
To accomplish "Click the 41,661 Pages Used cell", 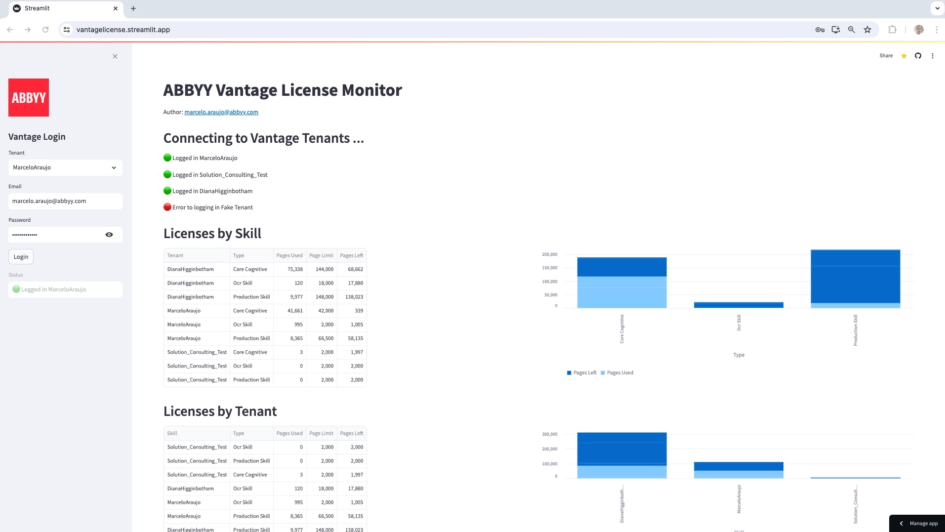I will coord(289,311).
